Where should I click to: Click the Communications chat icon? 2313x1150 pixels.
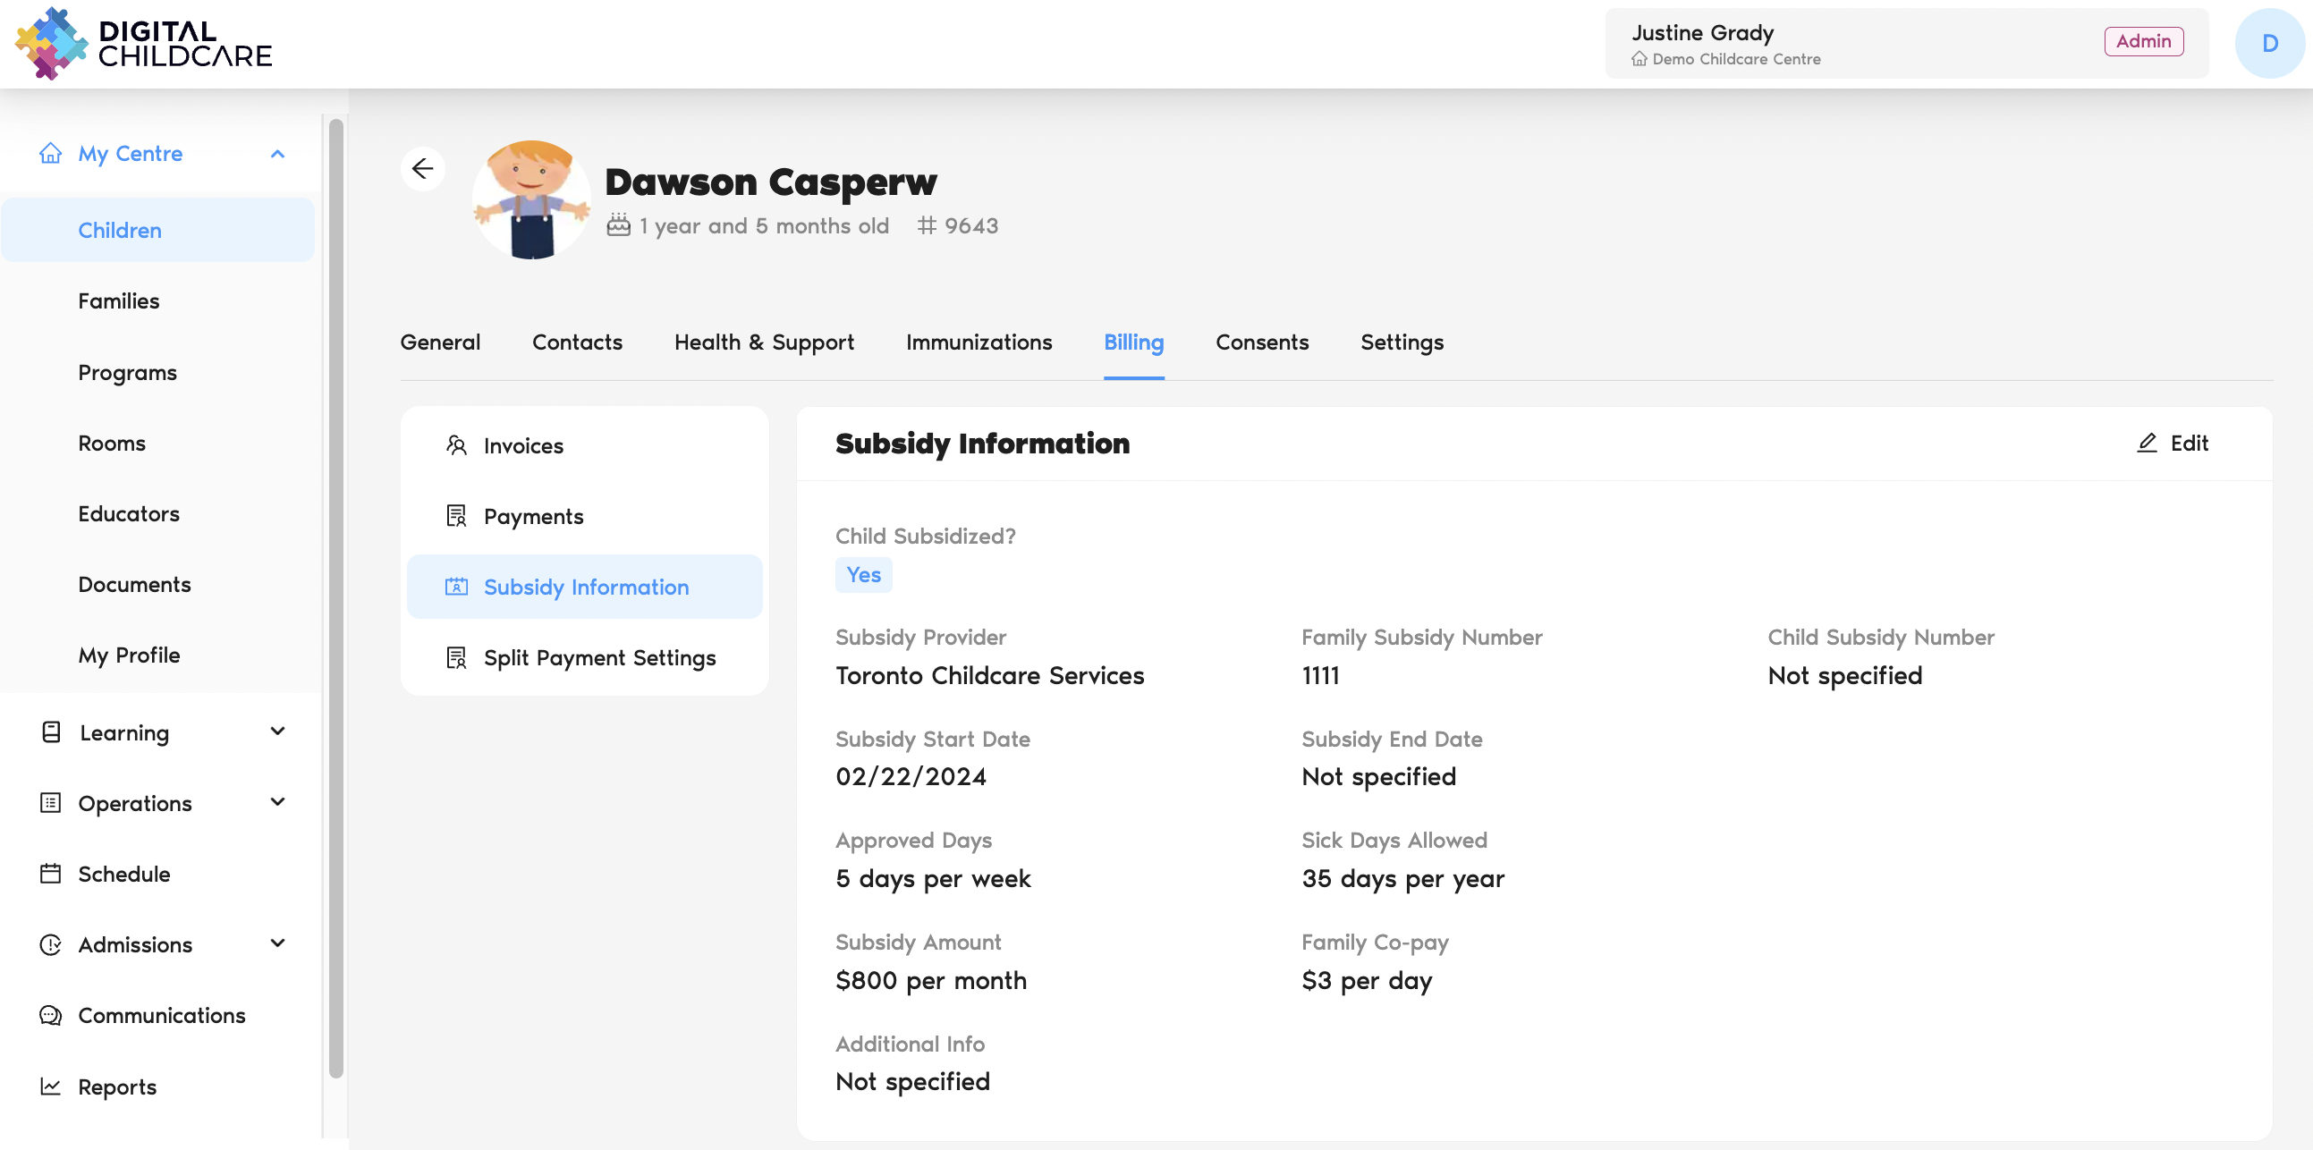[50, 1015]
